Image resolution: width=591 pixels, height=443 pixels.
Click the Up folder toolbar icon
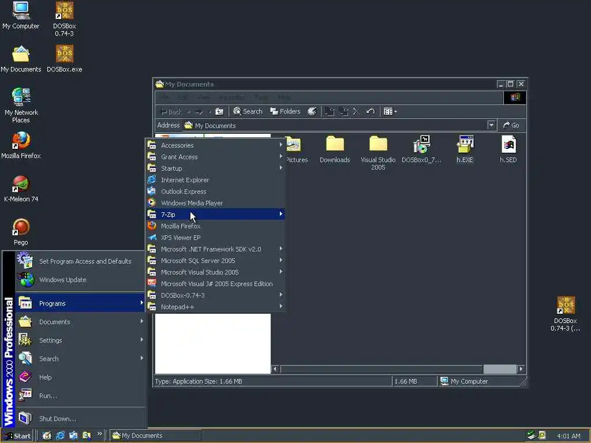point(219,111)
